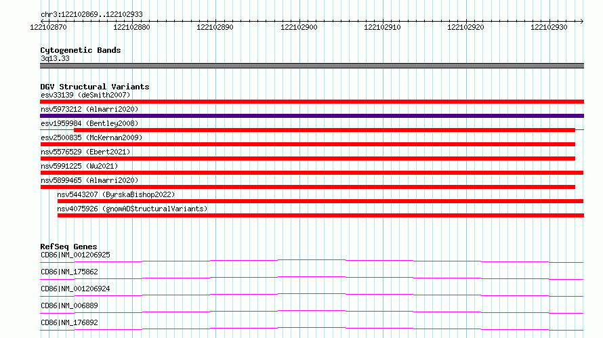
Task: Open variant esv33139 (deSmith2007) label
Action: tap(85, 95)
